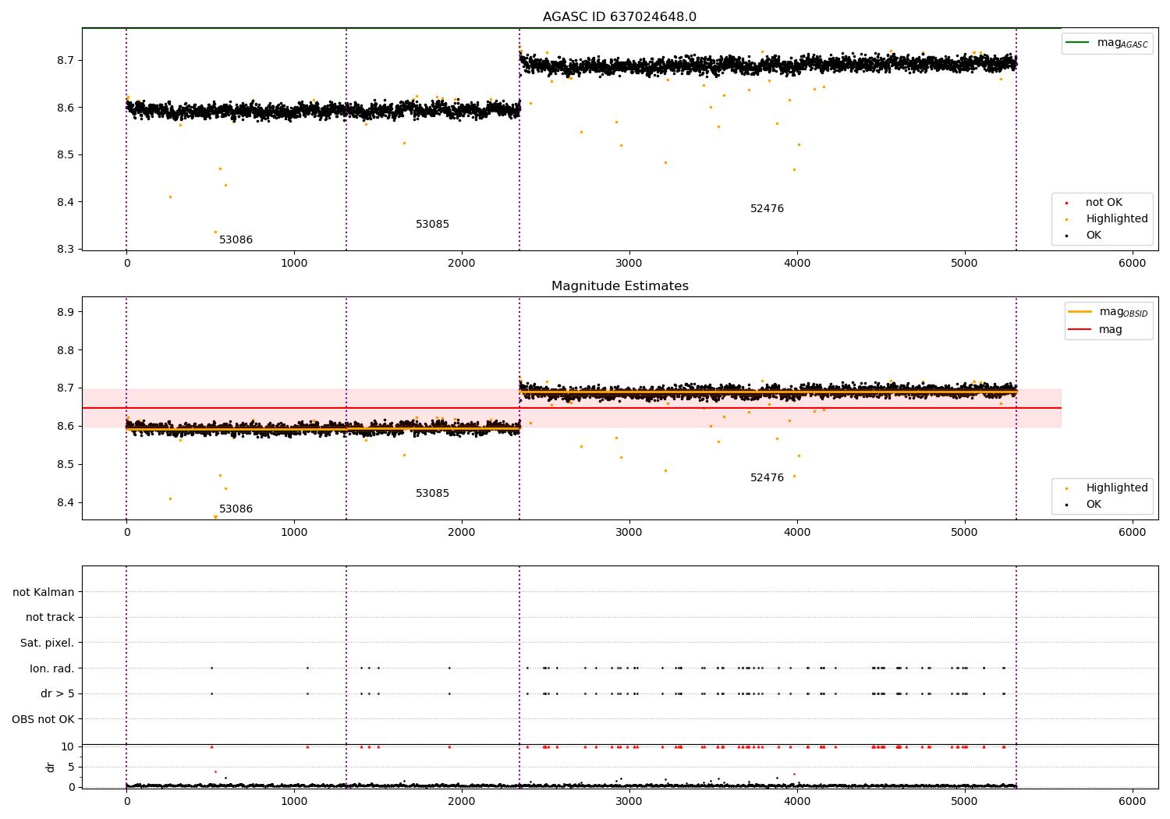Viewport: 1170px width, 819px height.
Task: Click the red line sample beside mag
Action: click(1080, 330)
